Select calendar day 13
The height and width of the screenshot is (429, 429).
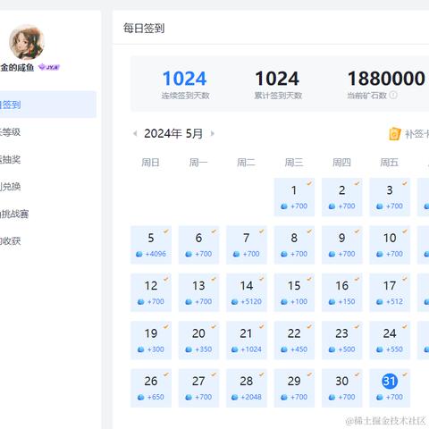click(x=198, y=292)
